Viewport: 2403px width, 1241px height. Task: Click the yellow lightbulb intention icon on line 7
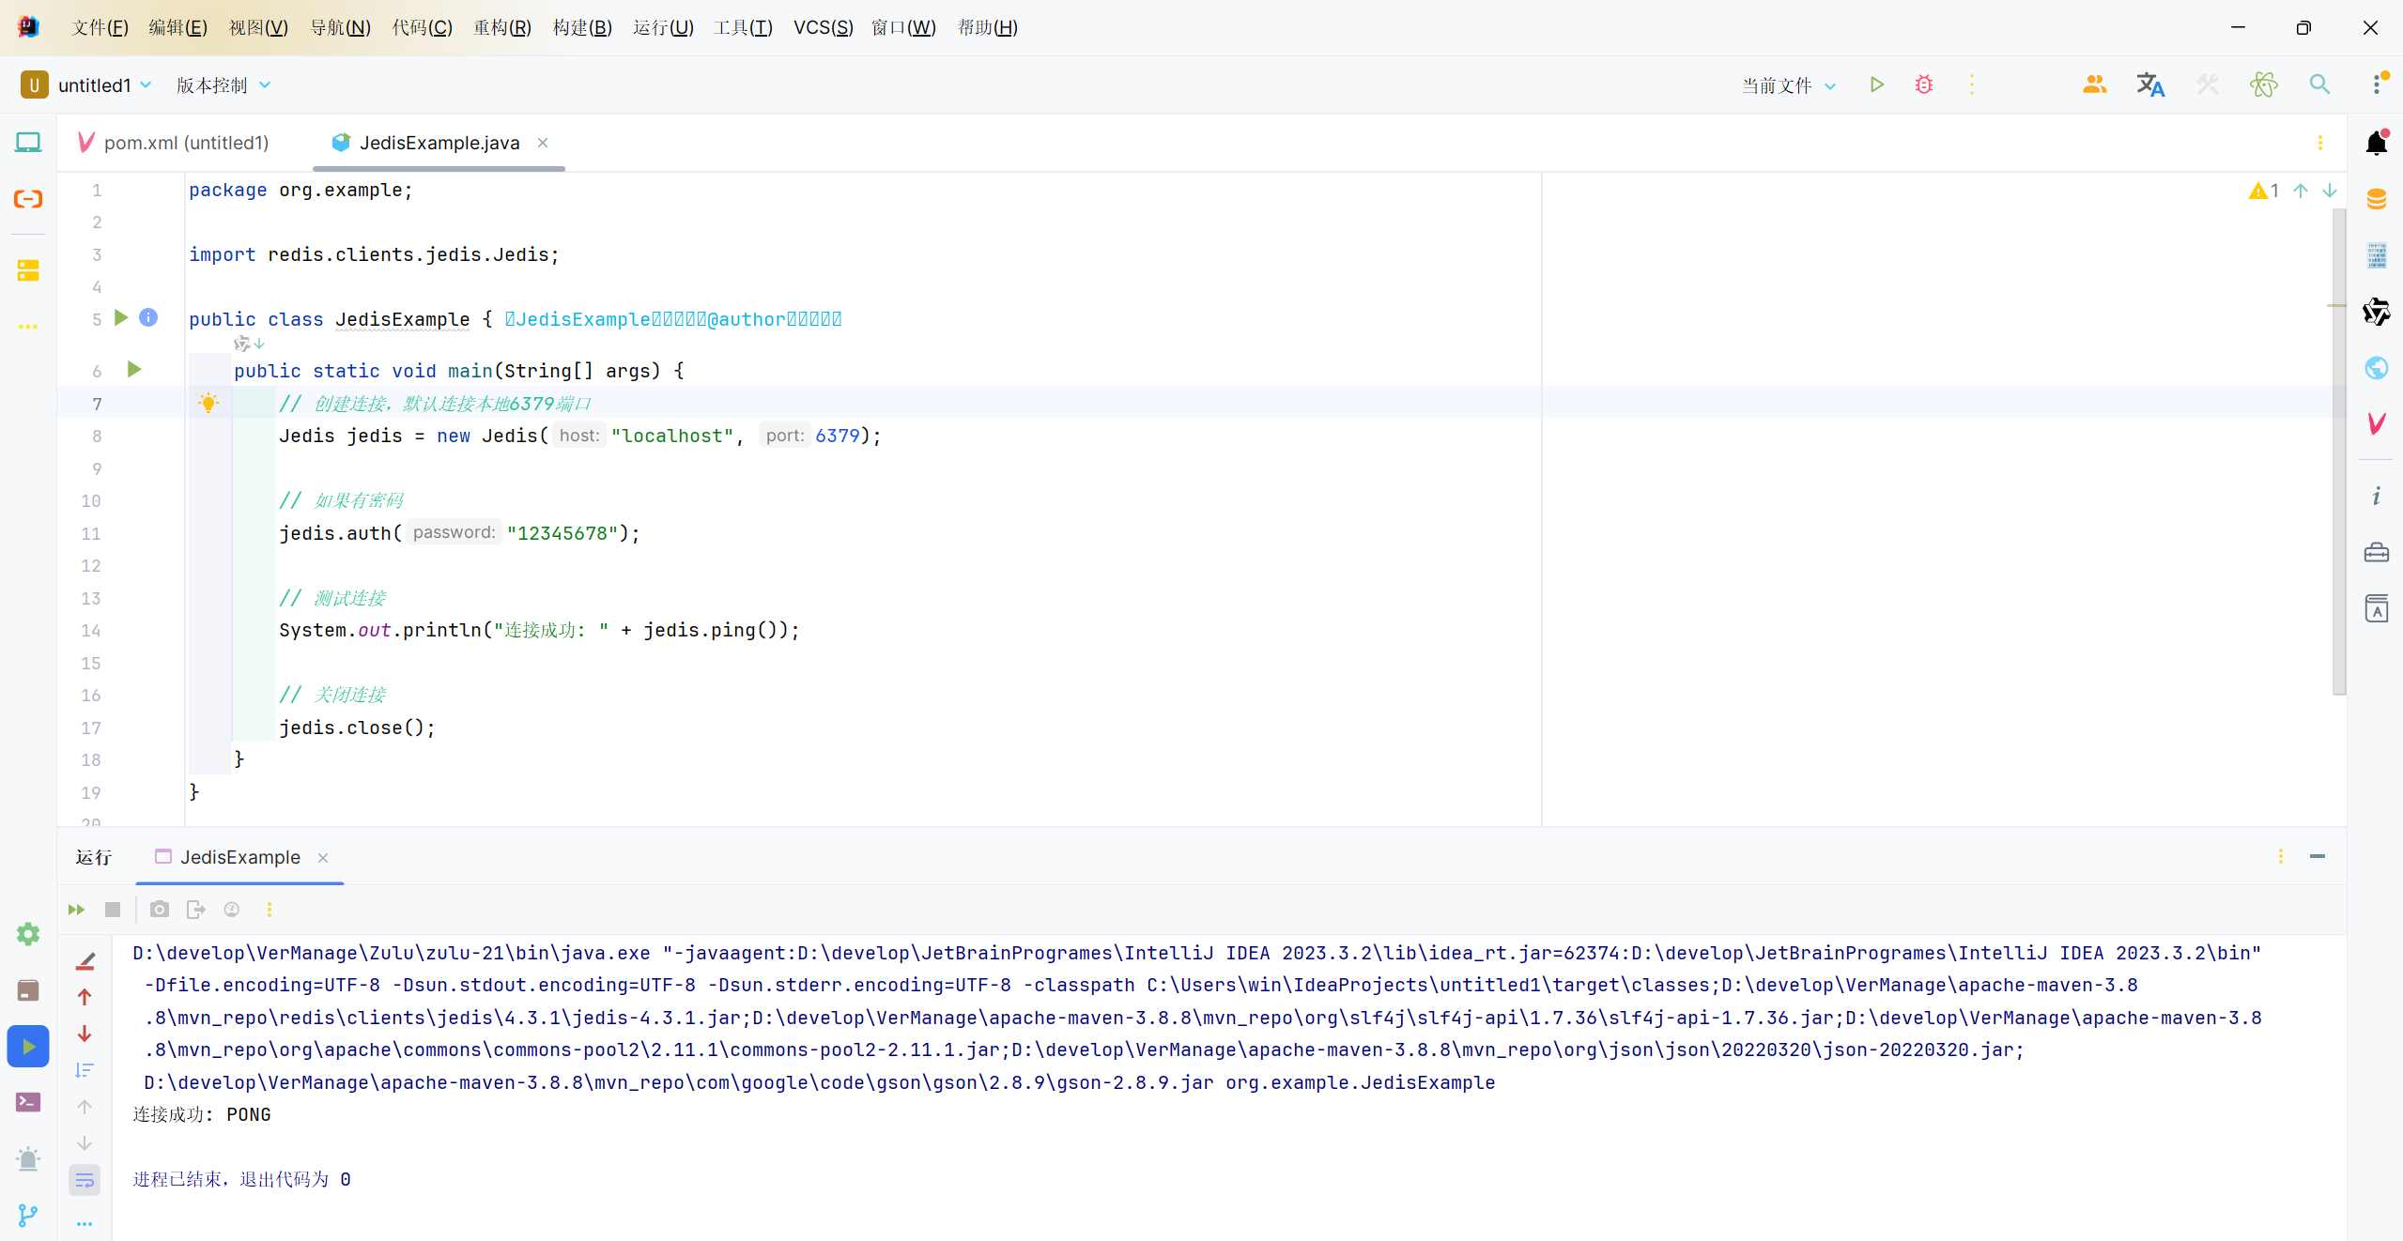coord(208,404)
